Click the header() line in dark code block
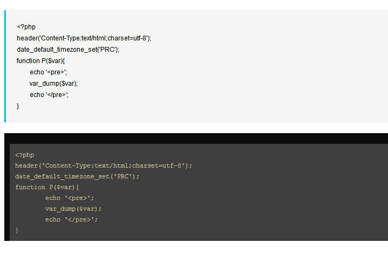This screenshot has height=256, width=388. [x=104, y=165]
